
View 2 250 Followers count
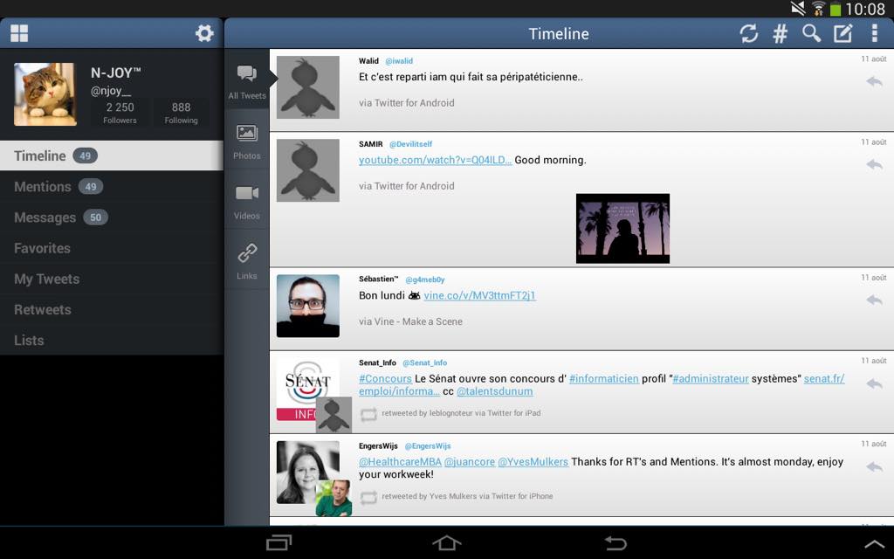click(x=120, y=113)
